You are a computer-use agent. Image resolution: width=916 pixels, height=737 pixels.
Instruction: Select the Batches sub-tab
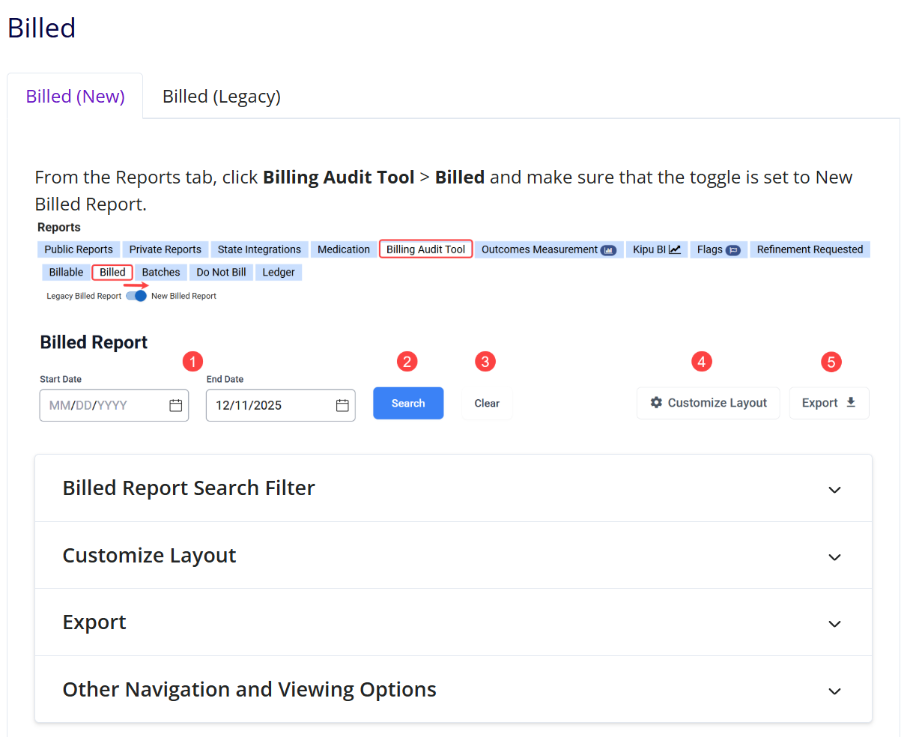tap(161, 273)
